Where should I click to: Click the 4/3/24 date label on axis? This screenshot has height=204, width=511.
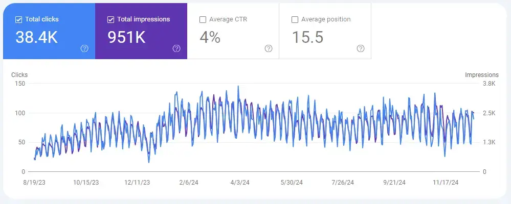[x=240, y=183]
